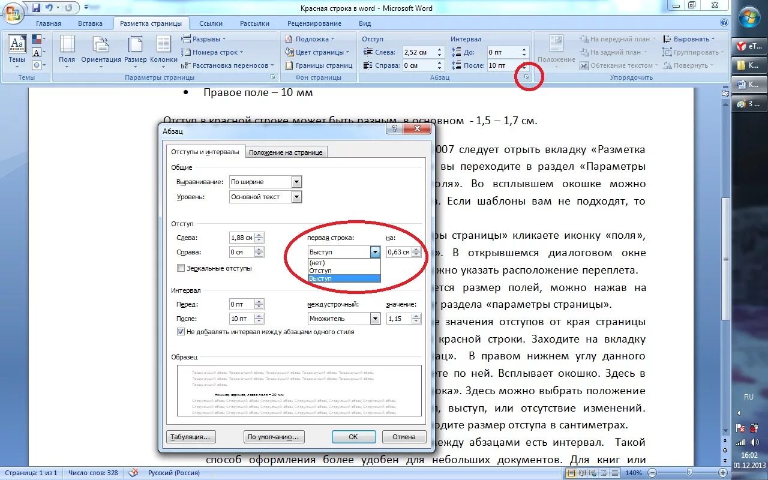
Task: Click Границы страниц page borders
Action: [318, 65]
